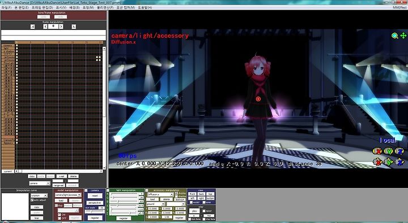Image resolution: width=408 pixels, height=223 pixels.
Task: Click the local Z-axis move icon
Action: coord(399,162)
